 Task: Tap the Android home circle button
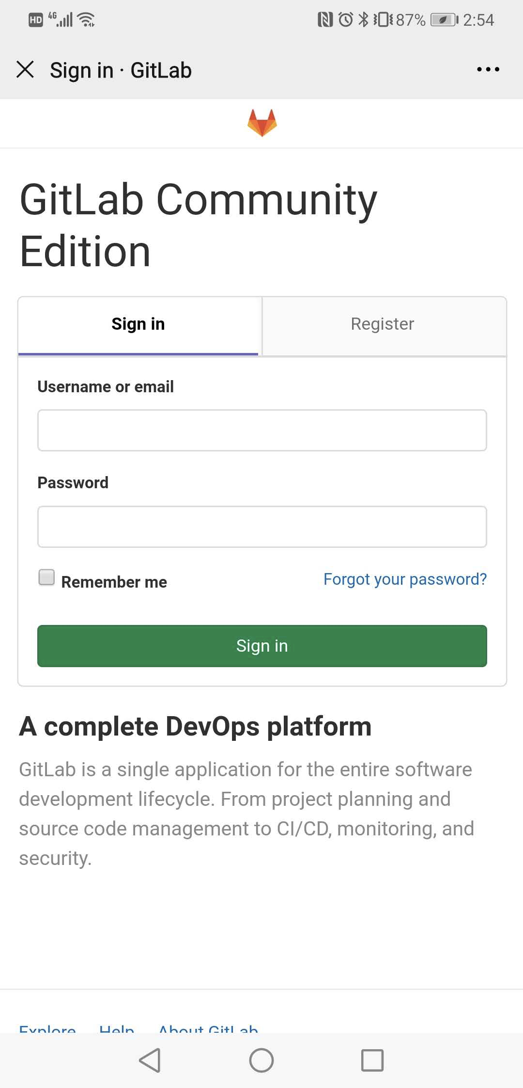(261, 1060)
